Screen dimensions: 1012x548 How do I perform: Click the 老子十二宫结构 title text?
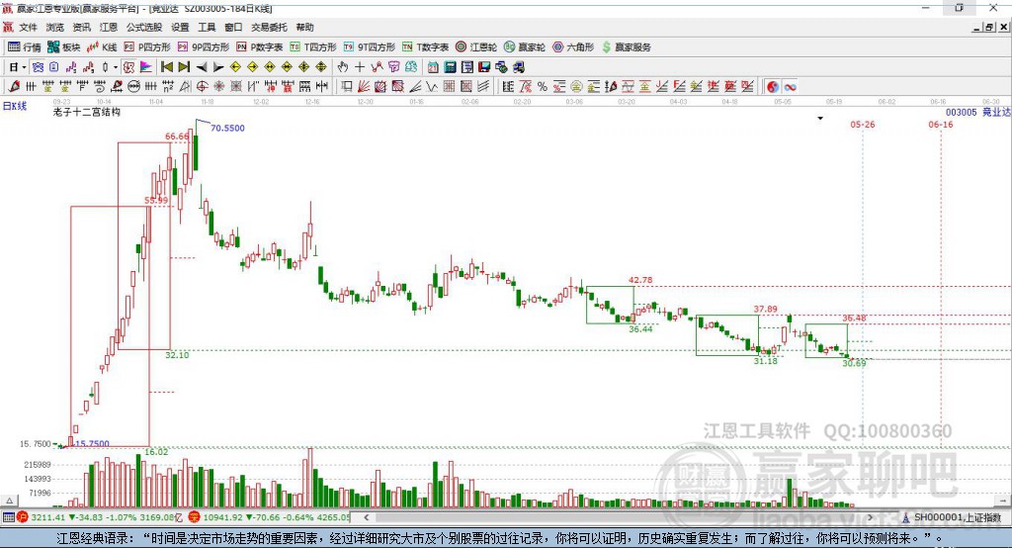coord(87,112)
